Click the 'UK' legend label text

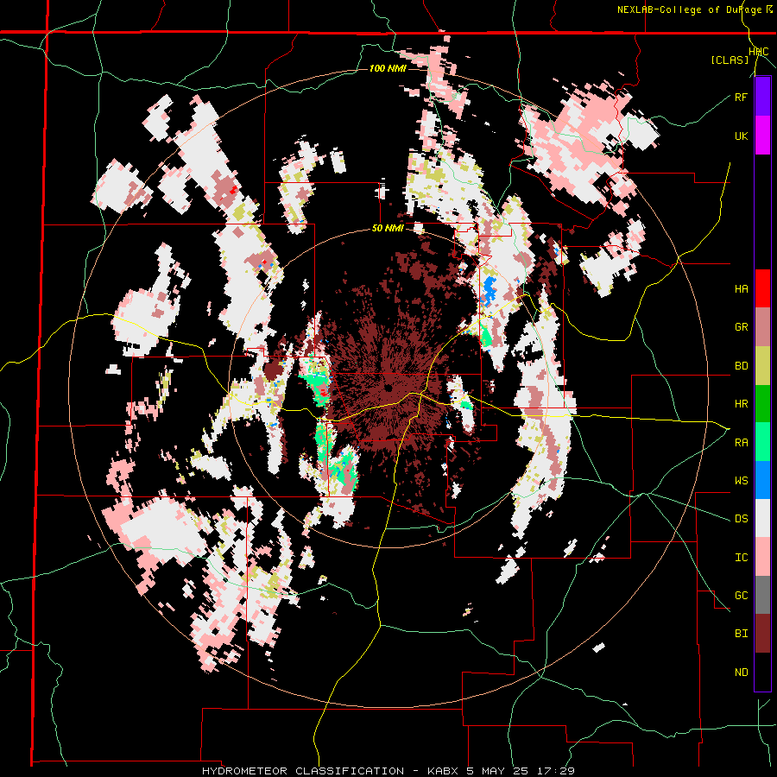[x=741, y=136]
